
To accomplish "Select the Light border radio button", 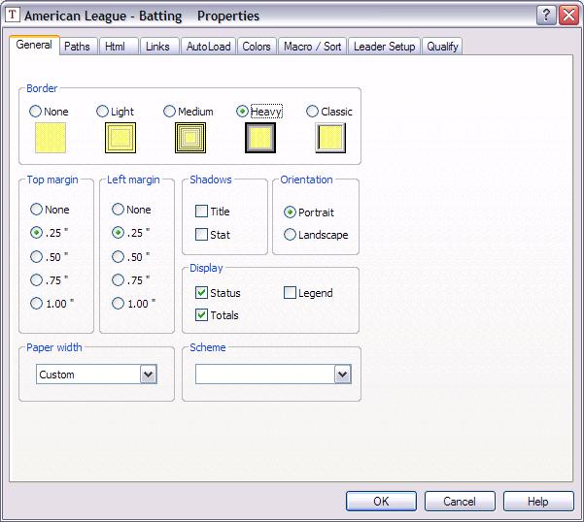I will click(102, 112).
